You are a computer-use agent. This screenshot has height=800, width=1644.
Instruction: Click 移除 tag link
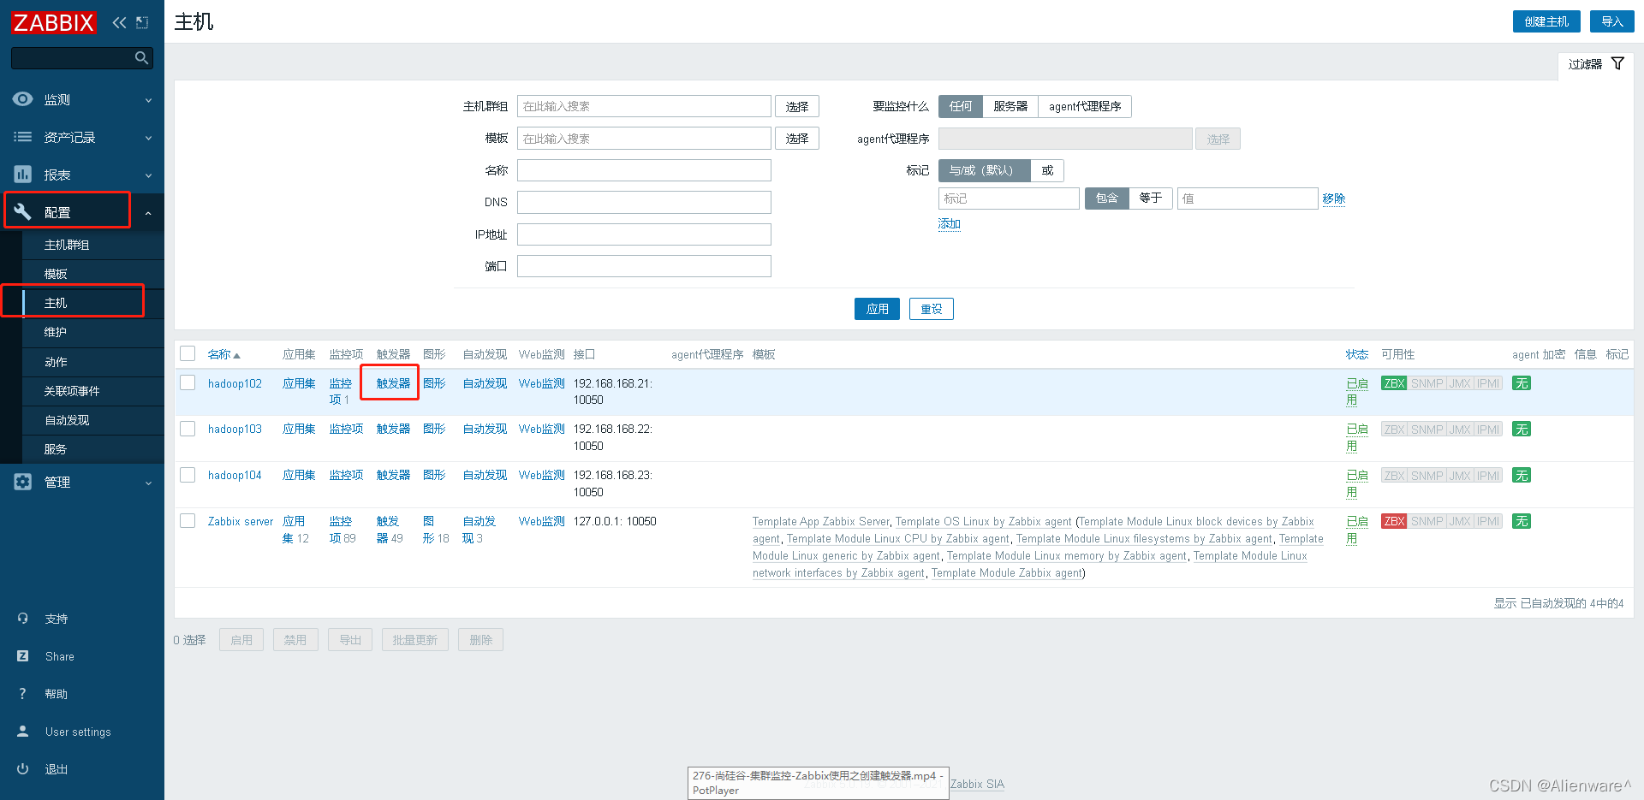tap(1334, 199)
